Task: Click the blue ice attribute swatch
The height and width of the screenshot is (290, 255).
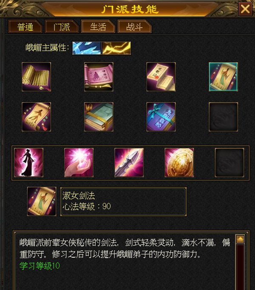Action: (x=87, y=48)
